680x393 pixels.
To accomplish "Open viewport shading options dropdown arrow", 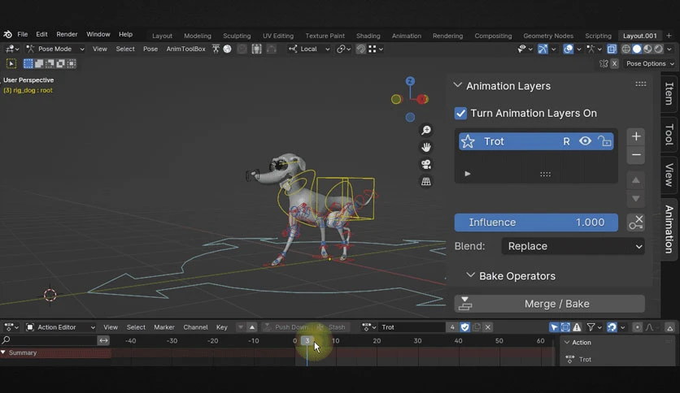I will click(x=669, y=49).
